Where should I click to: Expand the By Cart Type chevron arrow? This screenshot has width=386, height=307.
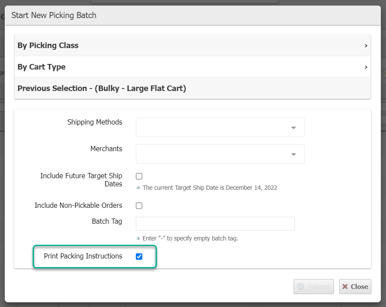pos(366,67)
